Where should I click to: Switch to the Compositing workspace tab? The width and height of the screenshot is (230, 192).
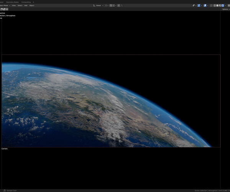(x=26, y=2)
